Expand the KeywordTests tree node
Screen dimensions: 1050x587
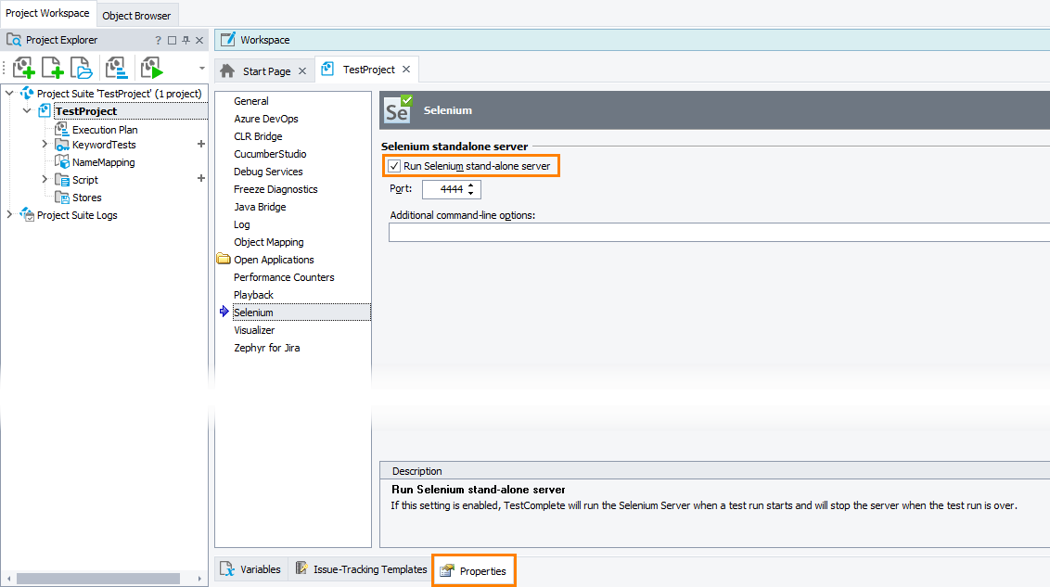(45, 145)
